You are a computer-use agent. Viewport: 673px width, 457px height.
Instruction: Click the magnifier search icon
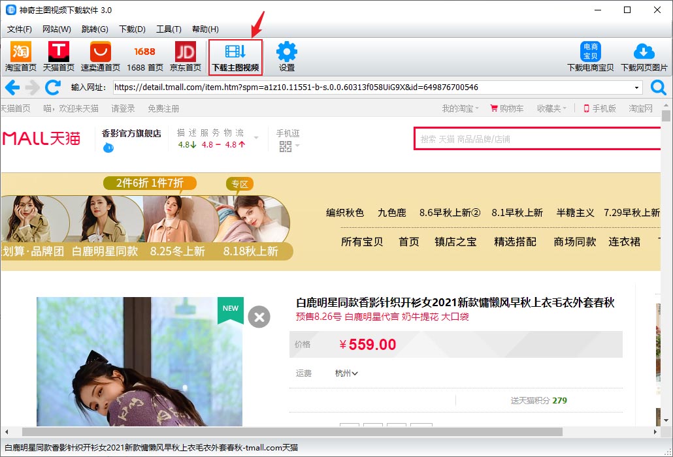(658, 87)
